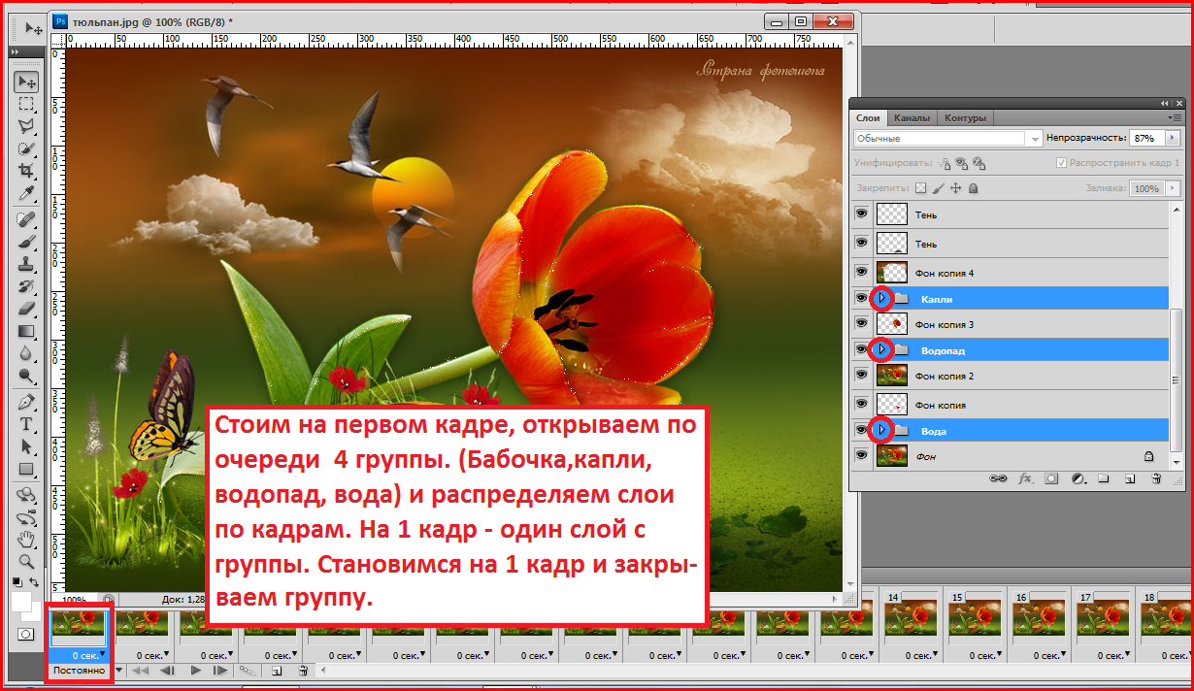Click the тюльпан.jpg document title bar

(453, 21)
